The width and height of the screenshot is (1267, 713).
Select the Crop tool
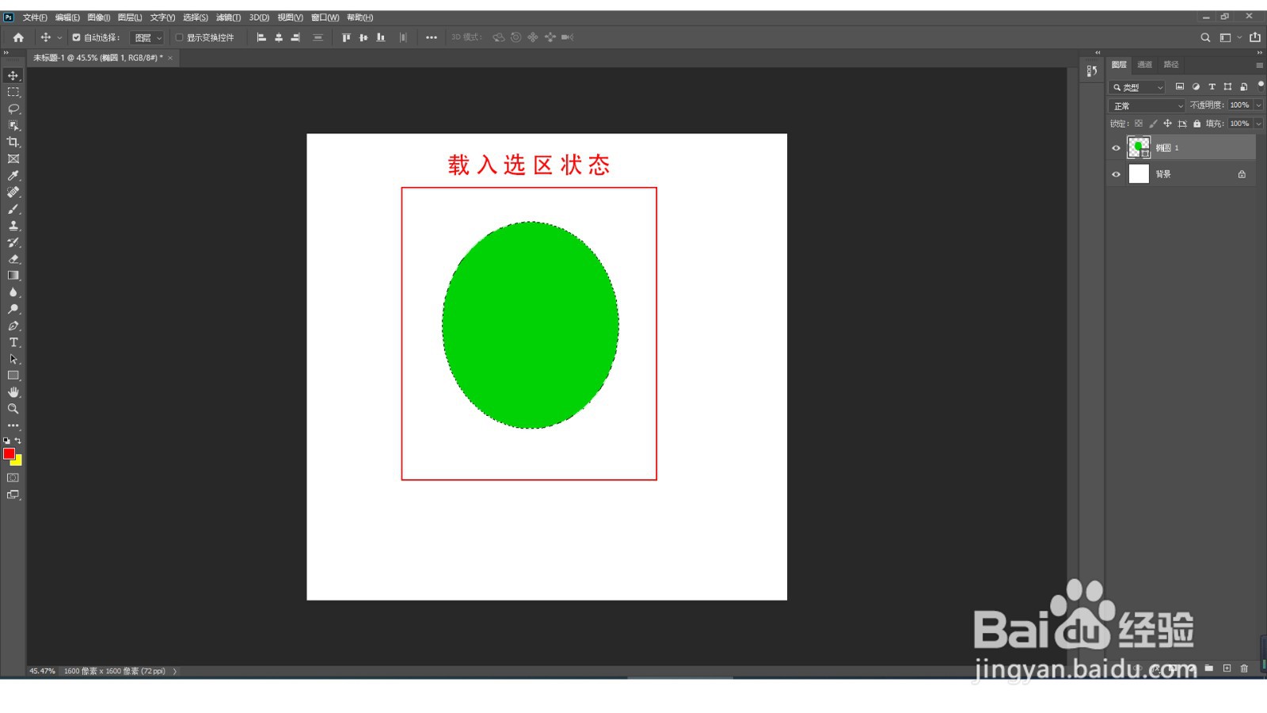(13, 142)
